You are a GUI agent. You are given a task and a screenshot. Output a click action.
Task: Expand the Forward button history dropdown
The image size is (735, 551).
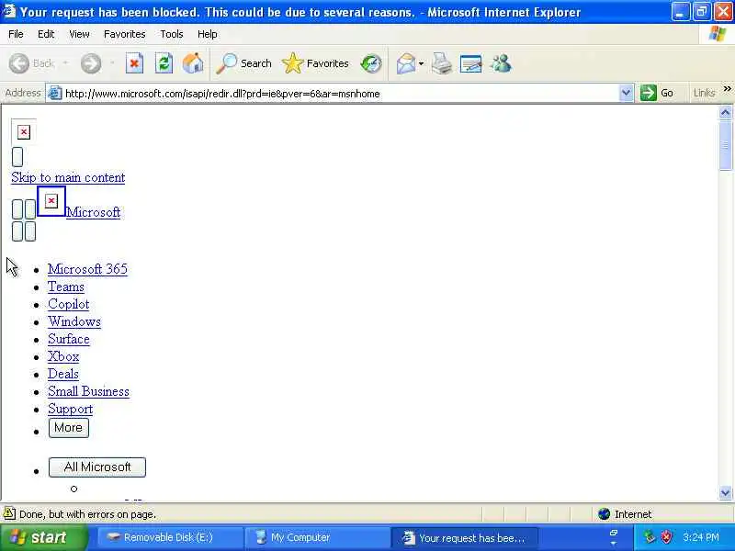(x=112, y=63)
